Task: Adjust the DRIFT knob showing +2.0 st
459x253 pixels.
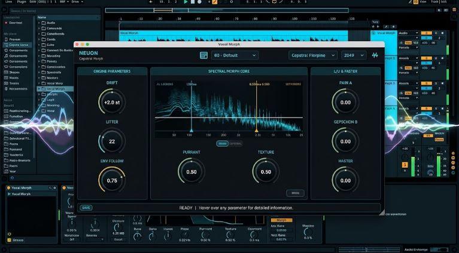Action: (x=112, y=103)
